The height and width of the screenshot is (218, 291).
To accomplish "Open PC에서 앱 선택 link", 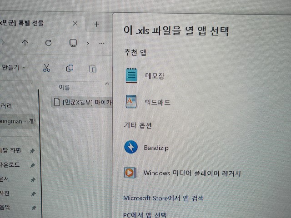I will point(145,215).
